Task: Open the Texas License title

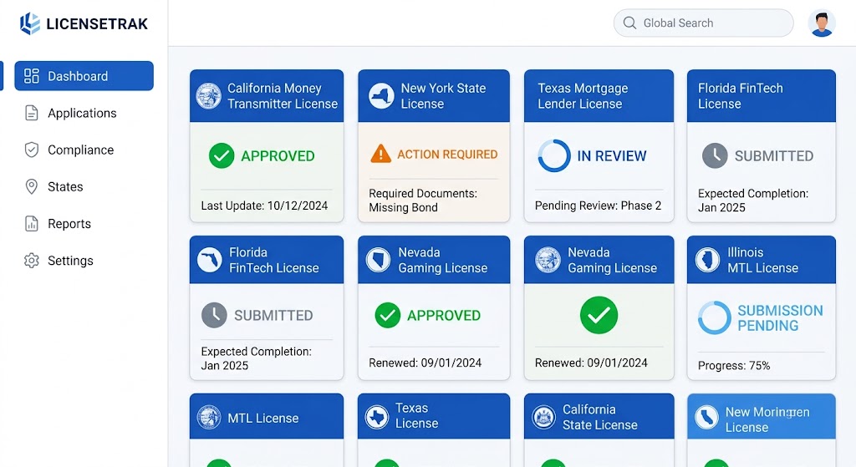Action: click(416, 416)
